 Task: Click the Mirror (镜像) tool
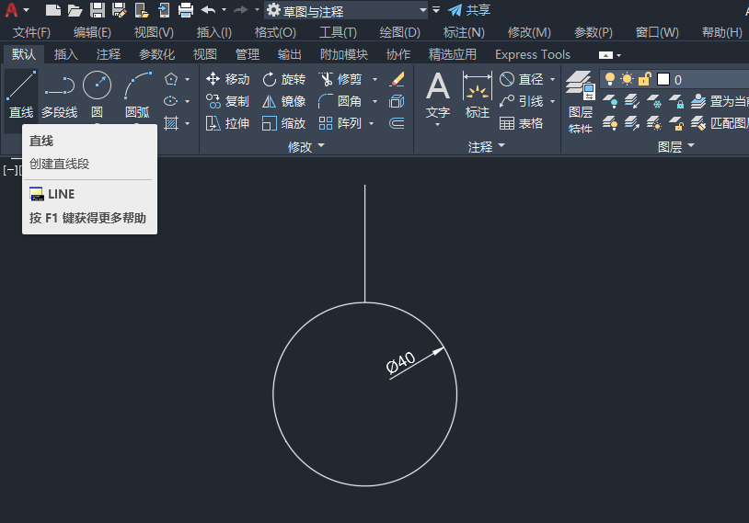(x=283, y=101)
